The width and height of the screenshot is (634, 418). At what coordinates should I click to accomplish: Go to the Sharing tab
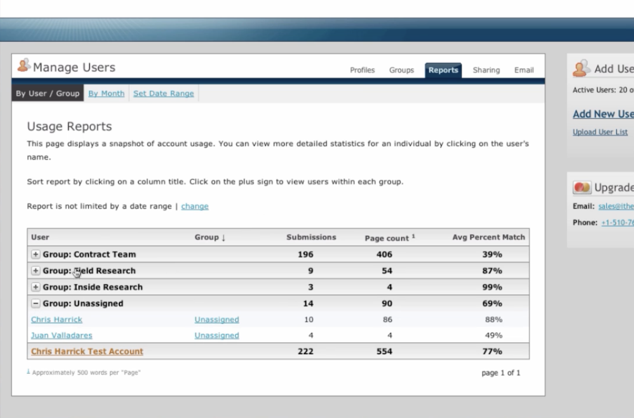(486, 70)
